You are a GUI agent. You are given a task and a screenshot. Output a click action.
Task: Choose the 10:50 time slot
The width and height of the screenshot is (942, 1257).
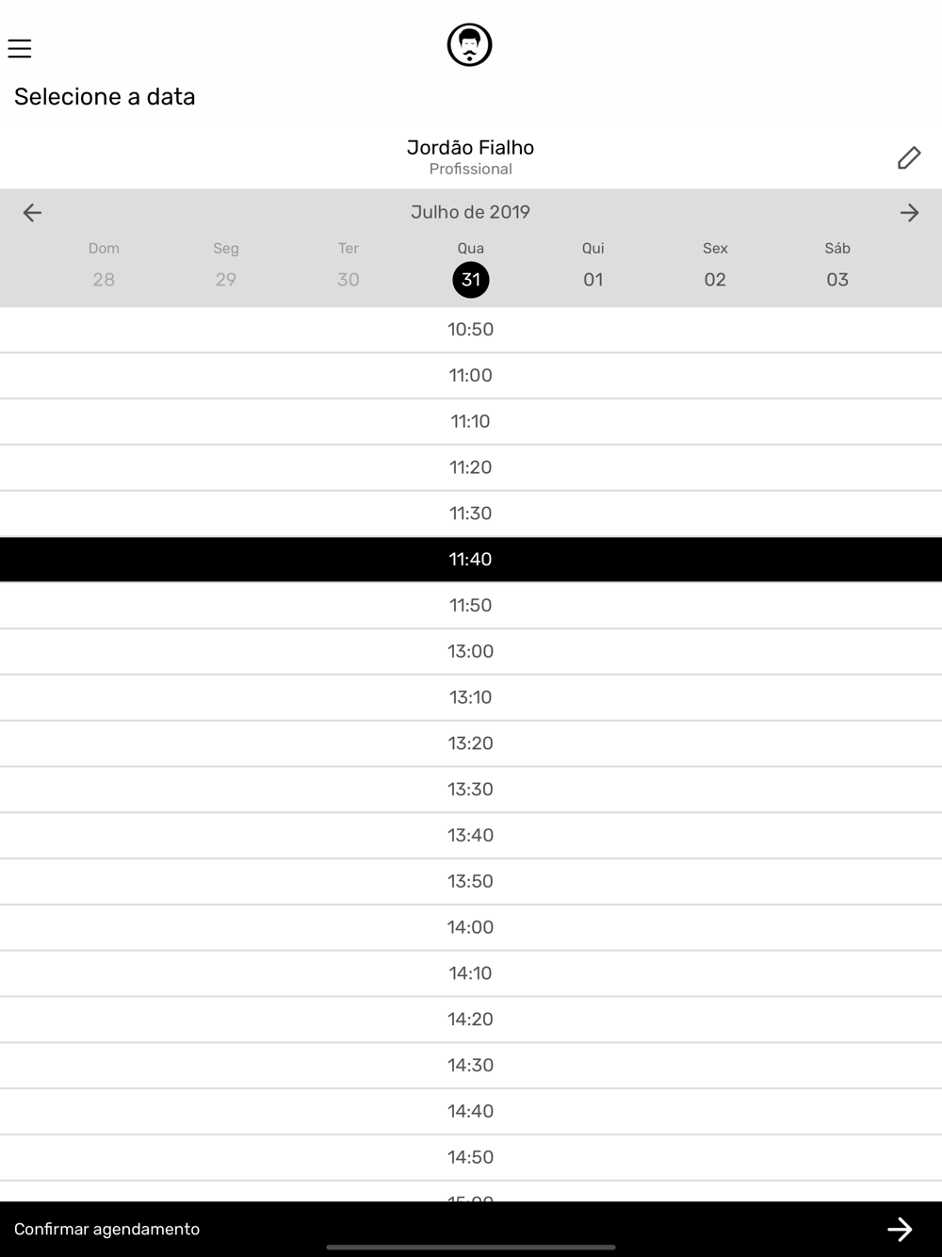pos(471,330)
